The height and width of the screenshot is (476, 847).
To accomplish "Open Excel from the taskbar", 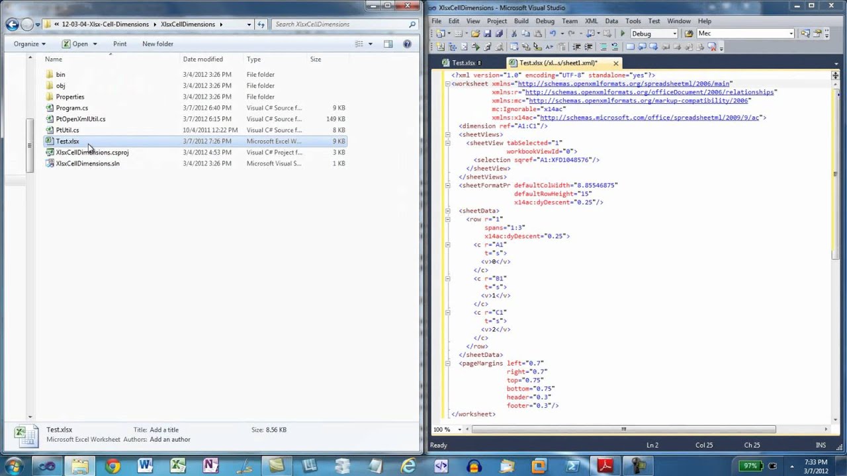I will coord(177,466).
